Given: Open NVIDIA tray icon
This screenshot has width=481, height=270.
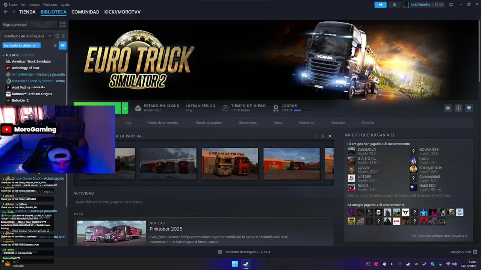Looking at the screenshot, I should point(416,264).
